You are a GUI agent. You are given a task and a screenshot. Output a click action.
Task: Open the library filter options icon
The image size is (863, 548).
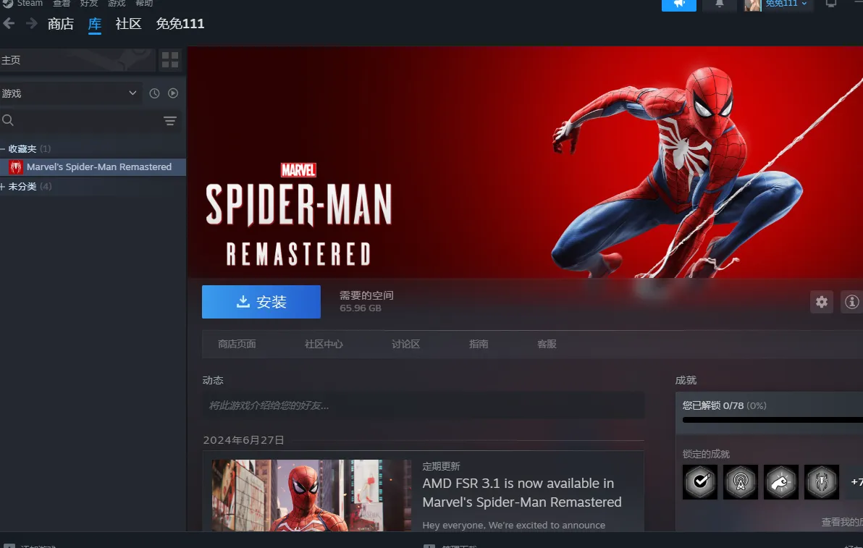pyautogui.click(x=170, y=121)
